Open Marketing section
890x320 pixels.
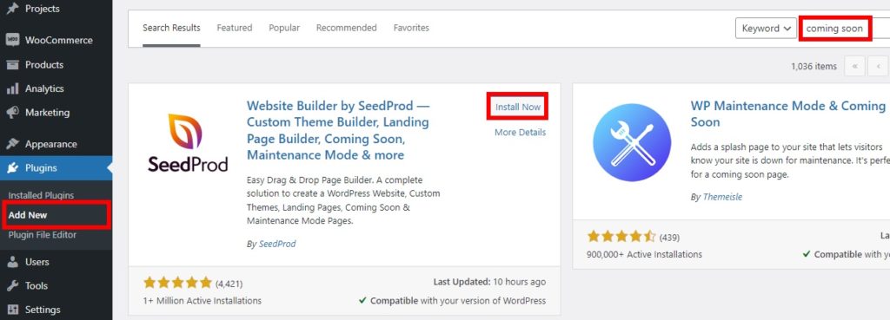(47, 113)
